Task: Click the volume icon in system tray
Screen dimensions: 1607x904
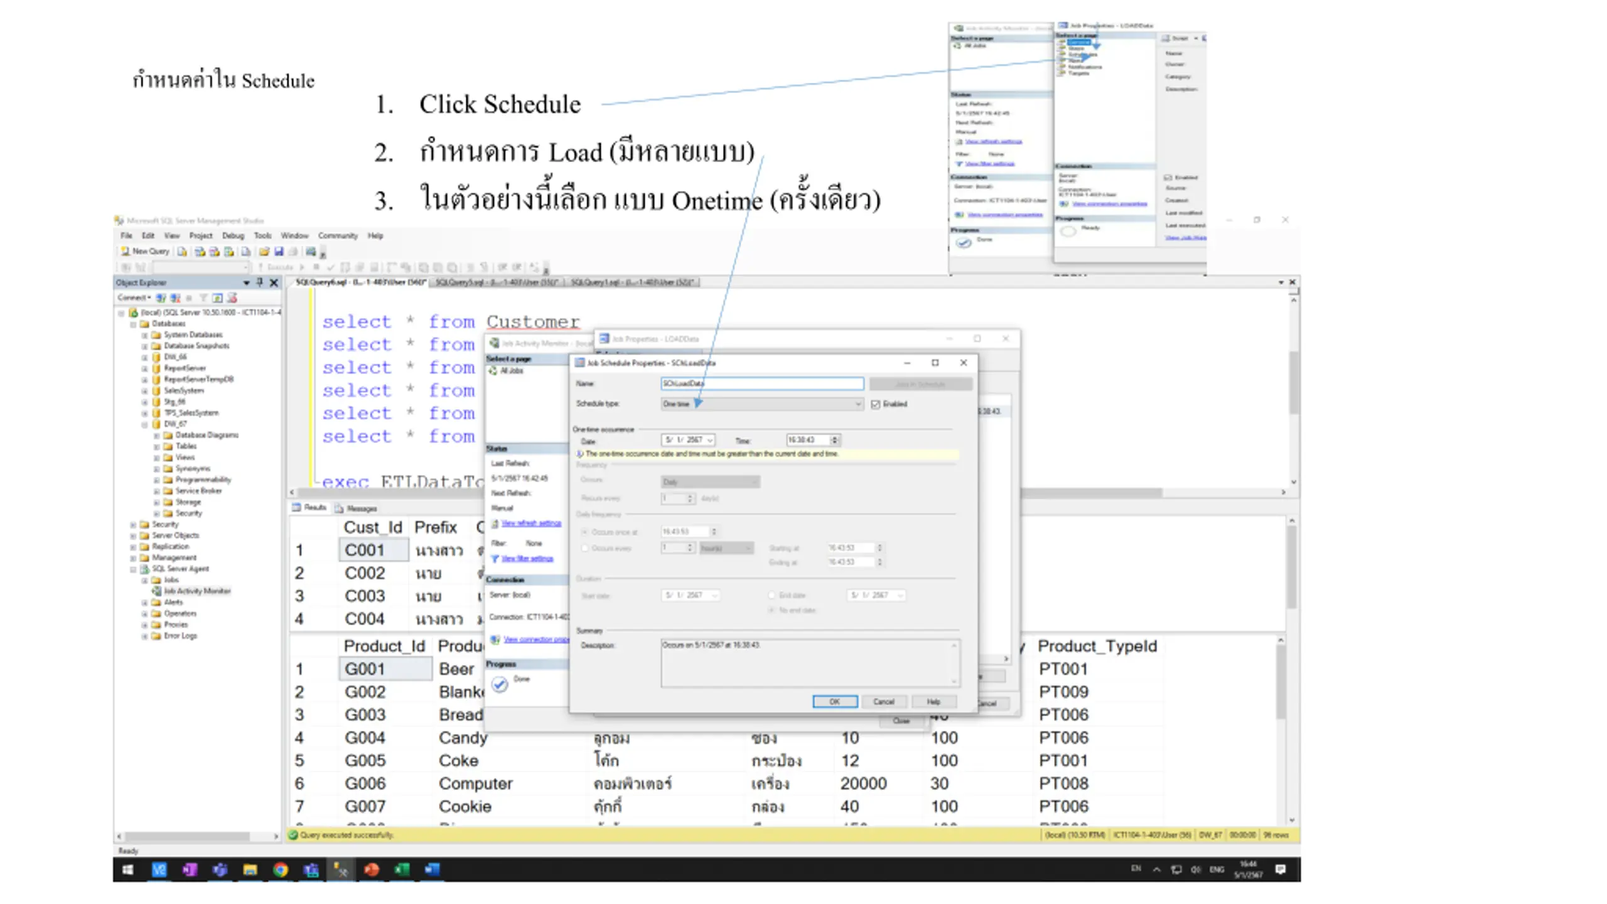Action: pos(1196,869)
